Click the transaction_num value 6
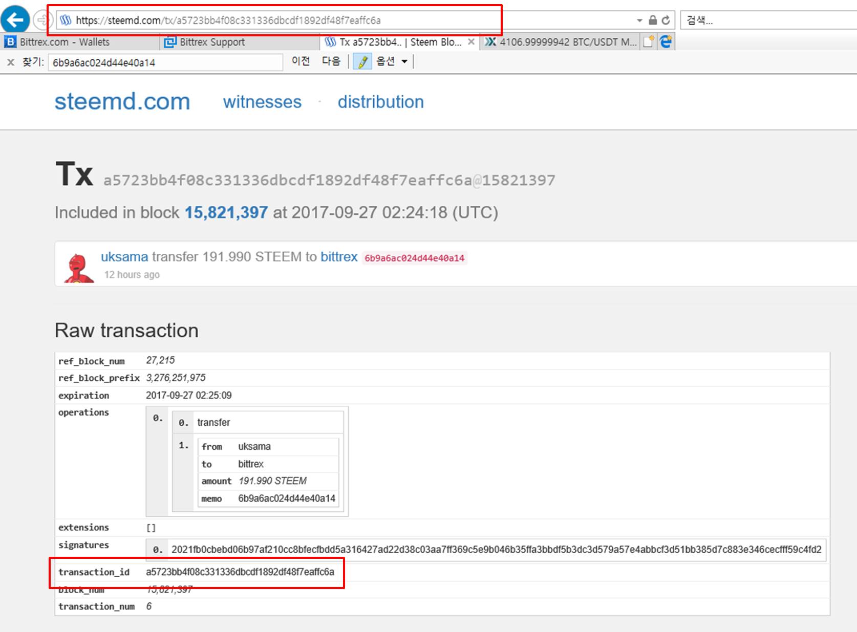 tap(149, 606)
